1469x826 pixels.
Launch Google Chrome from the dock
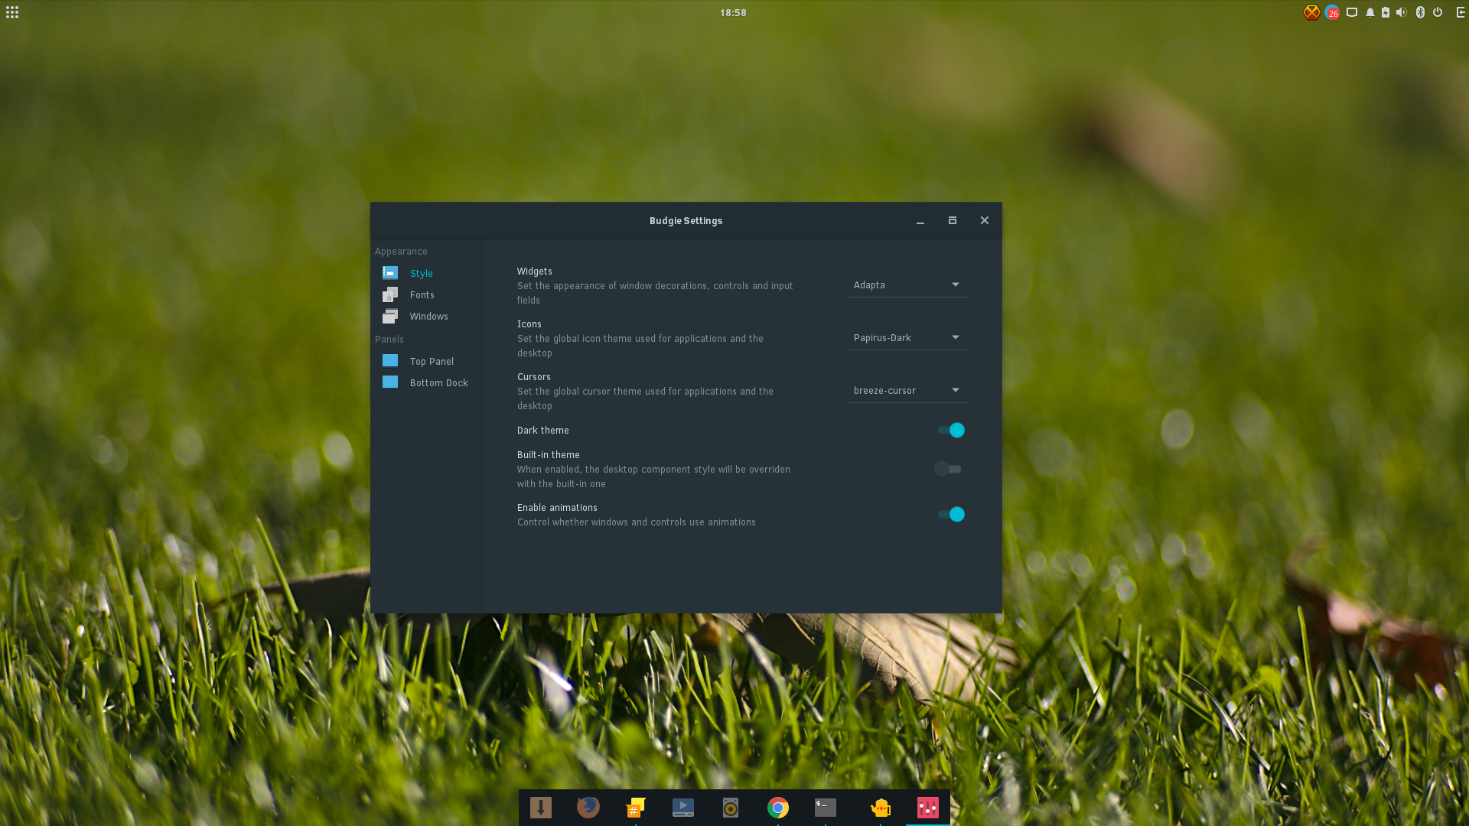[x=778, y=808]
